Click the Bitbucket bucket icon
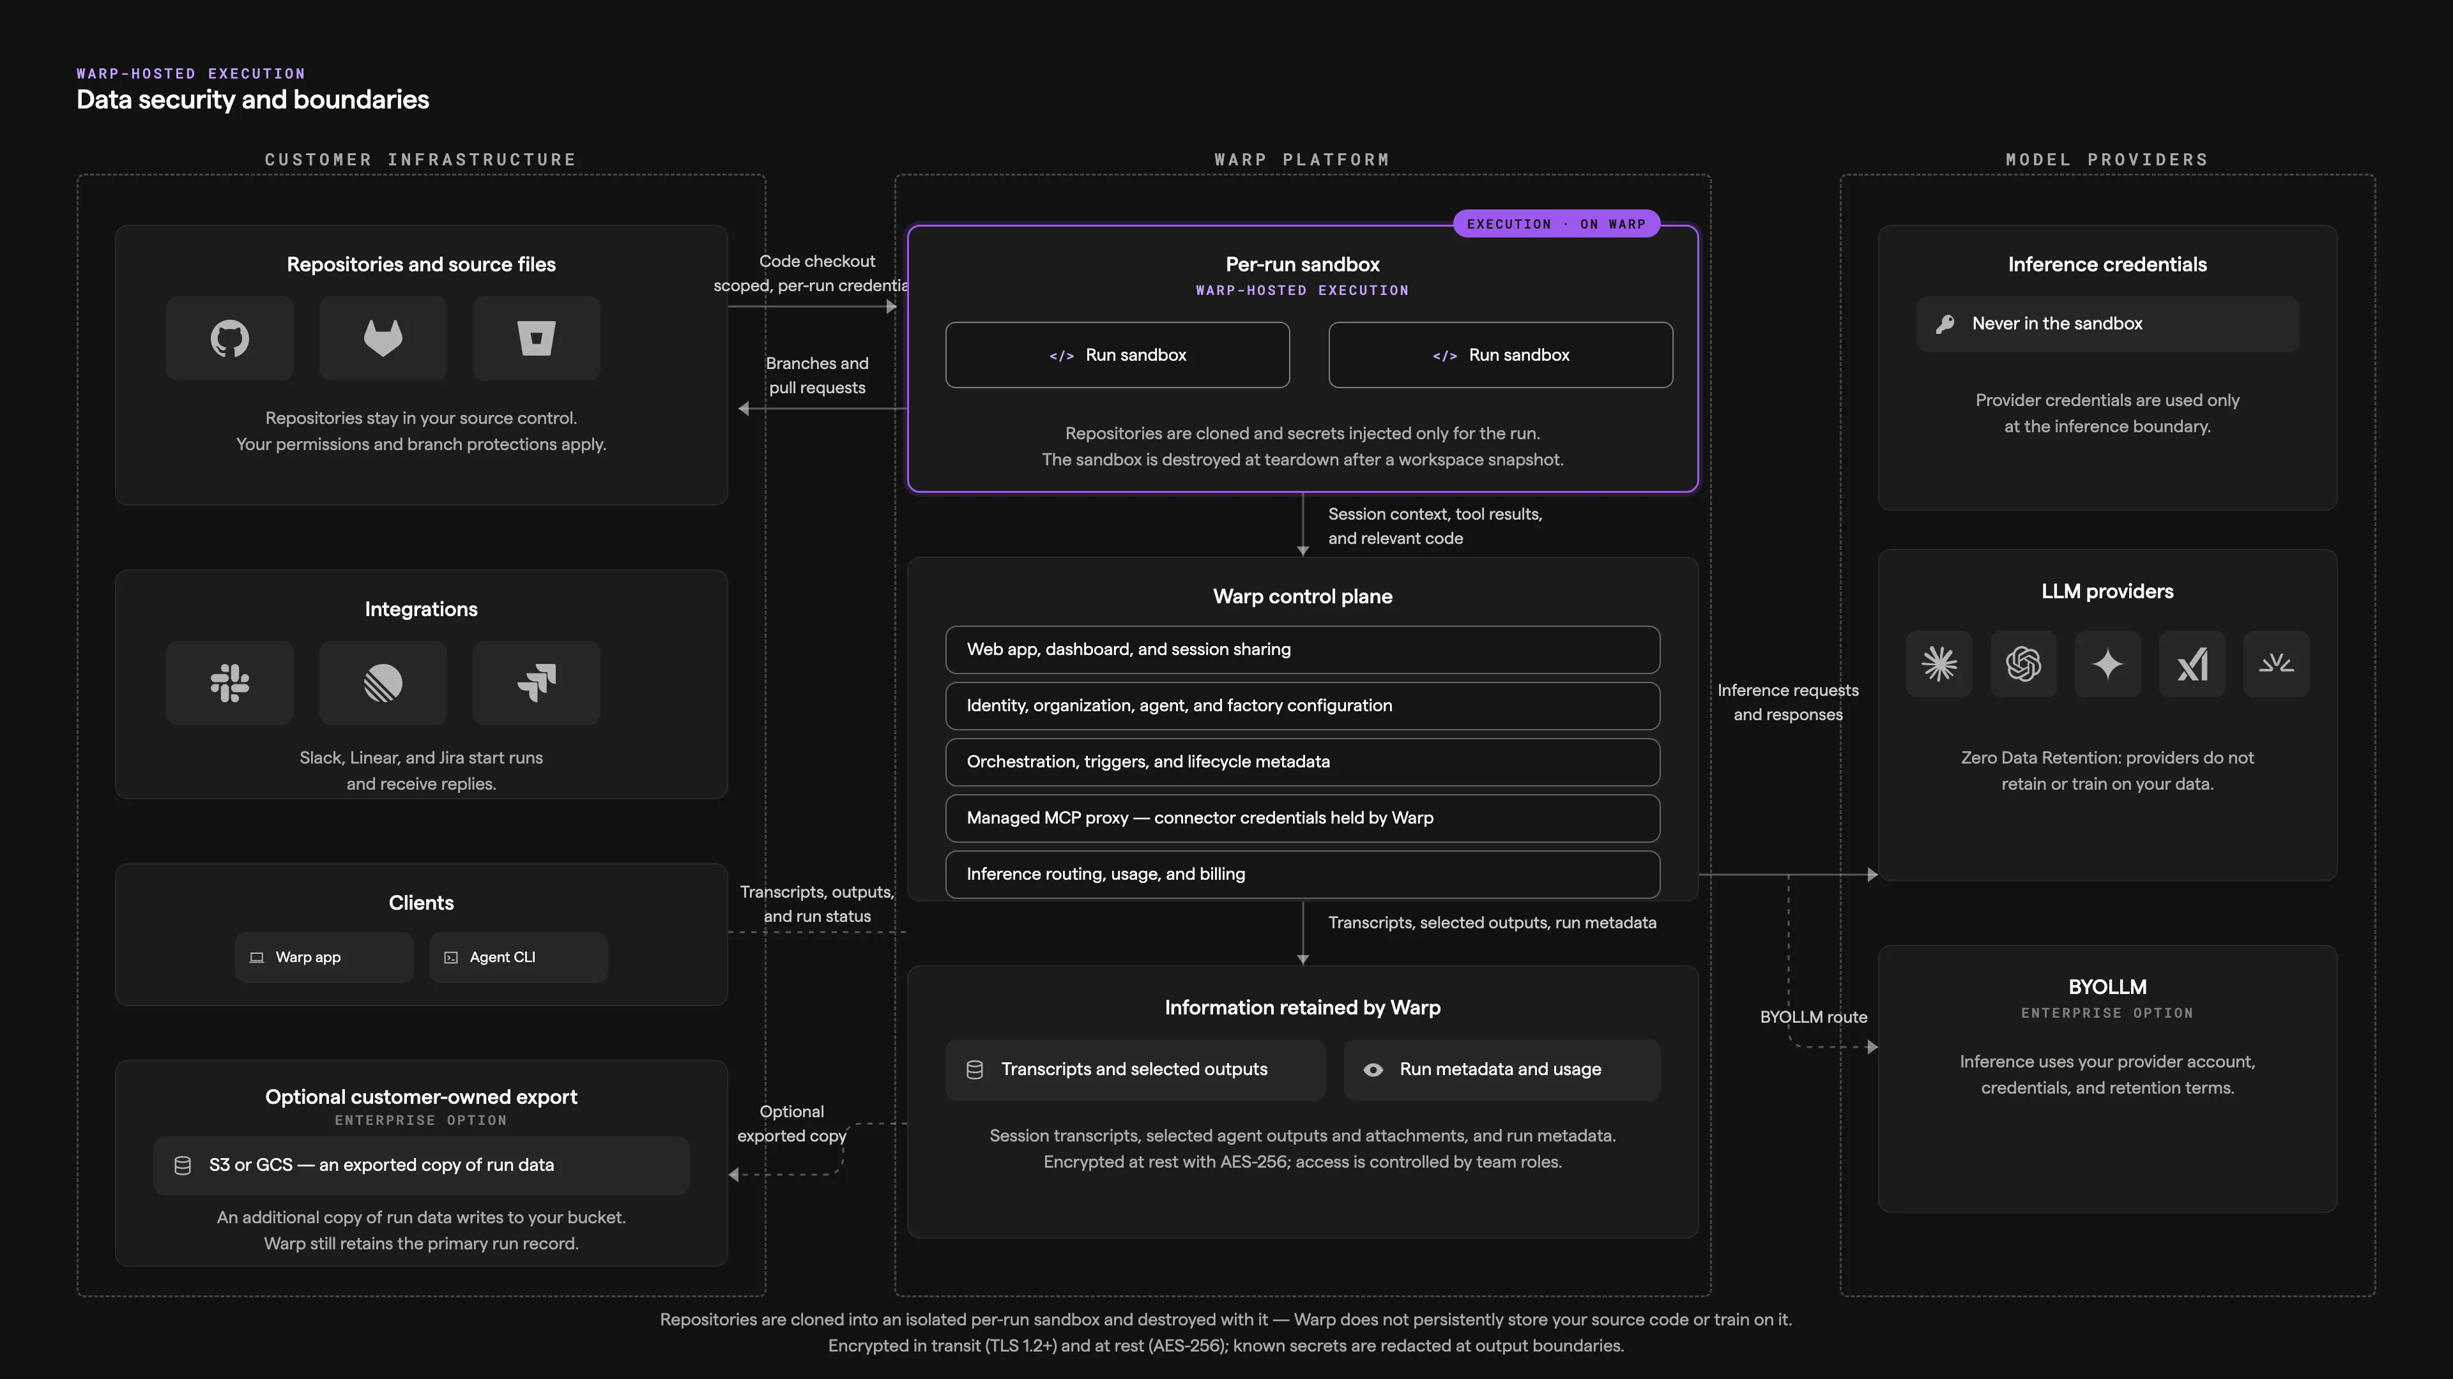 click(536, 338)
